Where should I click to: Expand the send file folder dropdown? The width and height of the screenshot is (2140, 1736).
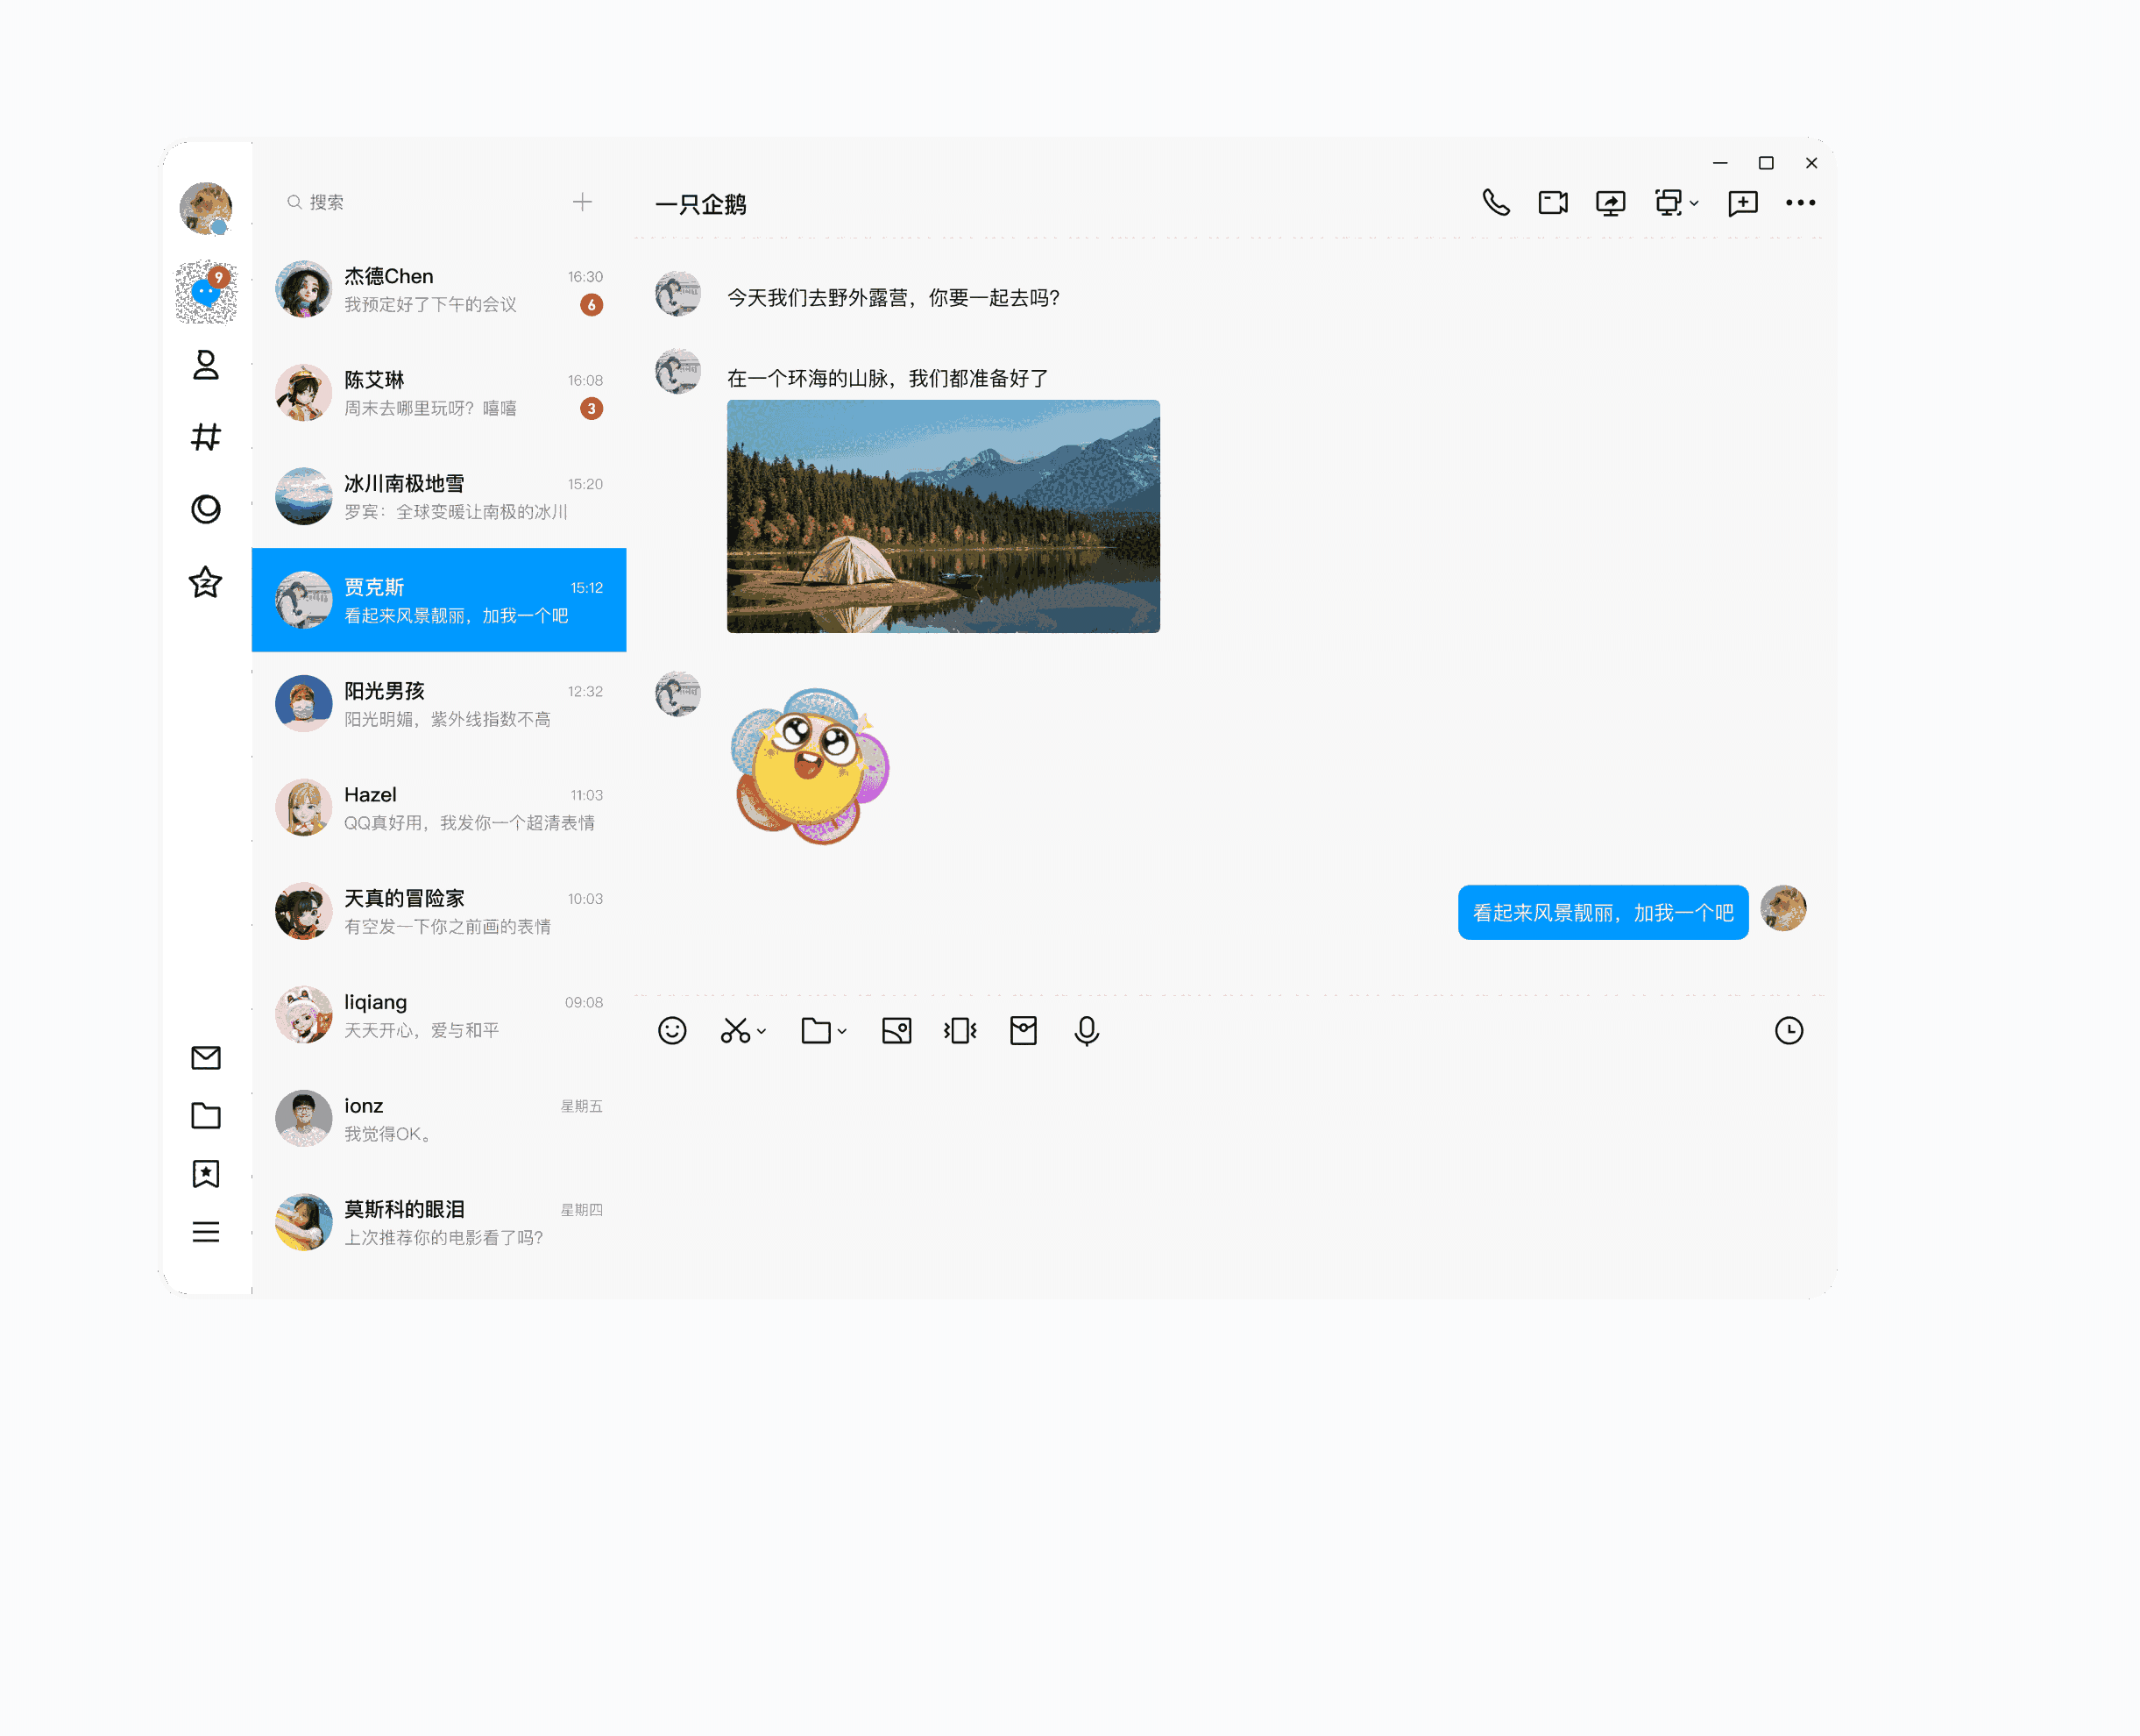(841, 1031)
